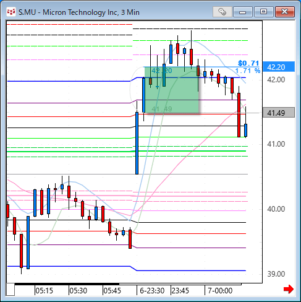Click the black horizontal scrollbar below chart

click(x=67, y=284)
